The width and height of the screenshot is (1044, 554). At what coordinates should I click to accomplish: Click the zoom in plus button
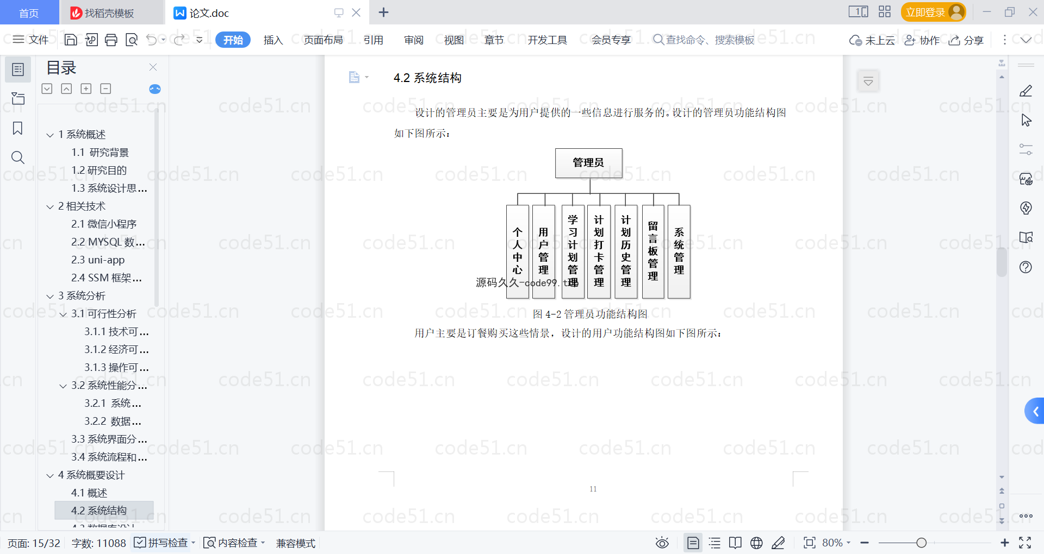(1004, 543)
